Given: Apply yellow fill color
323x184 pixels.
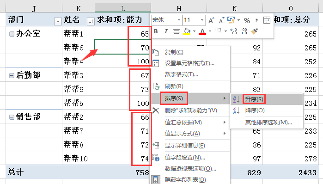Looking at the screenshot, I should coord(187,31).
